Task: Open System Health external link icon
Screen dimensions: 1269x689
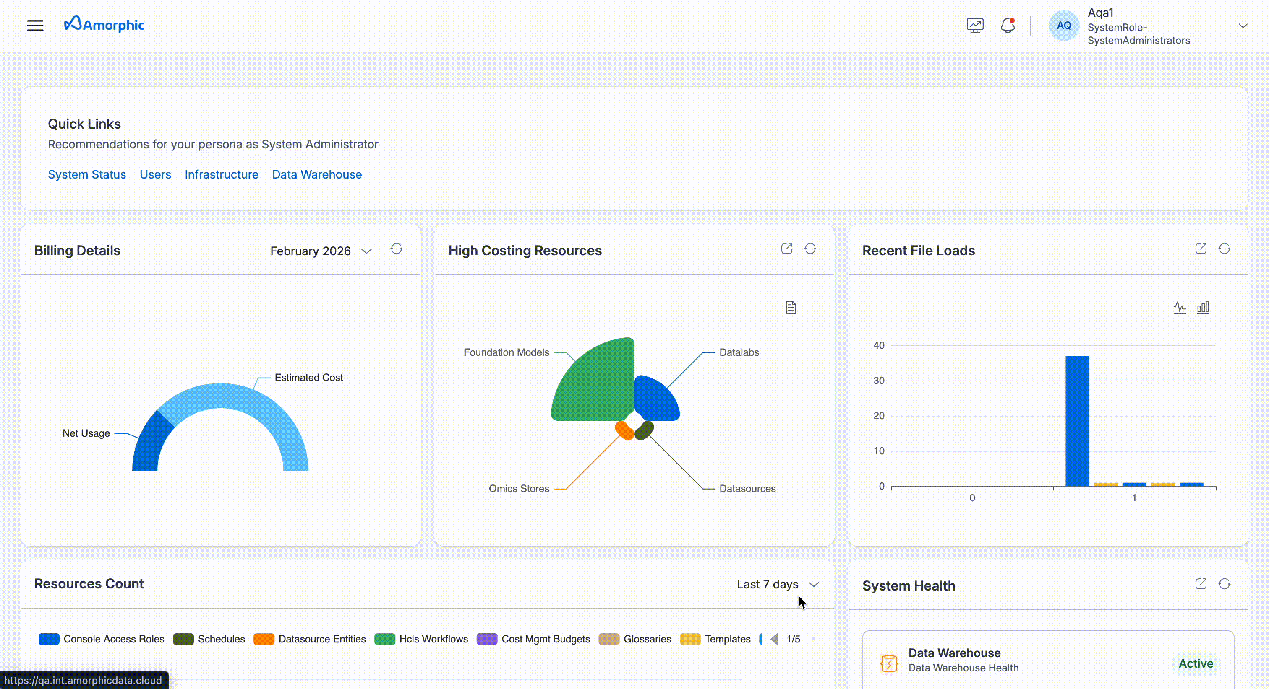Action: point(1201,584)
